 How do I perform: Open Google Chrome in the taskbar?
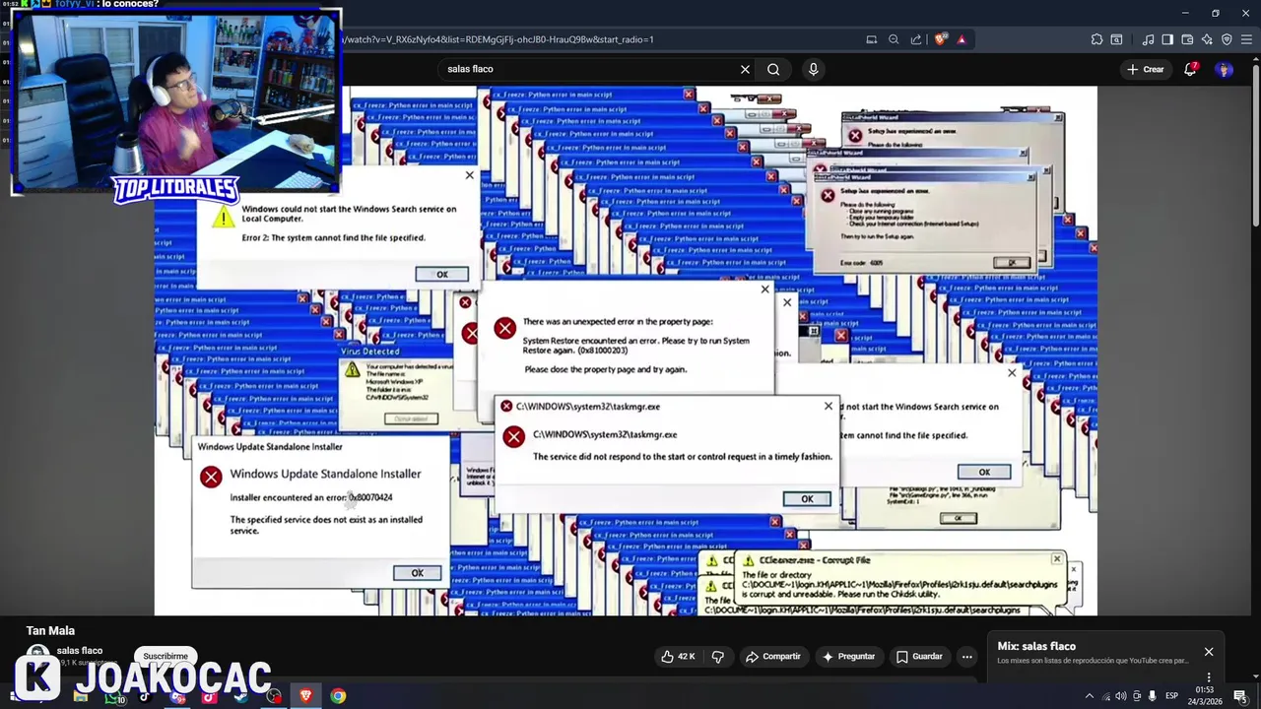tap(338, 696)
